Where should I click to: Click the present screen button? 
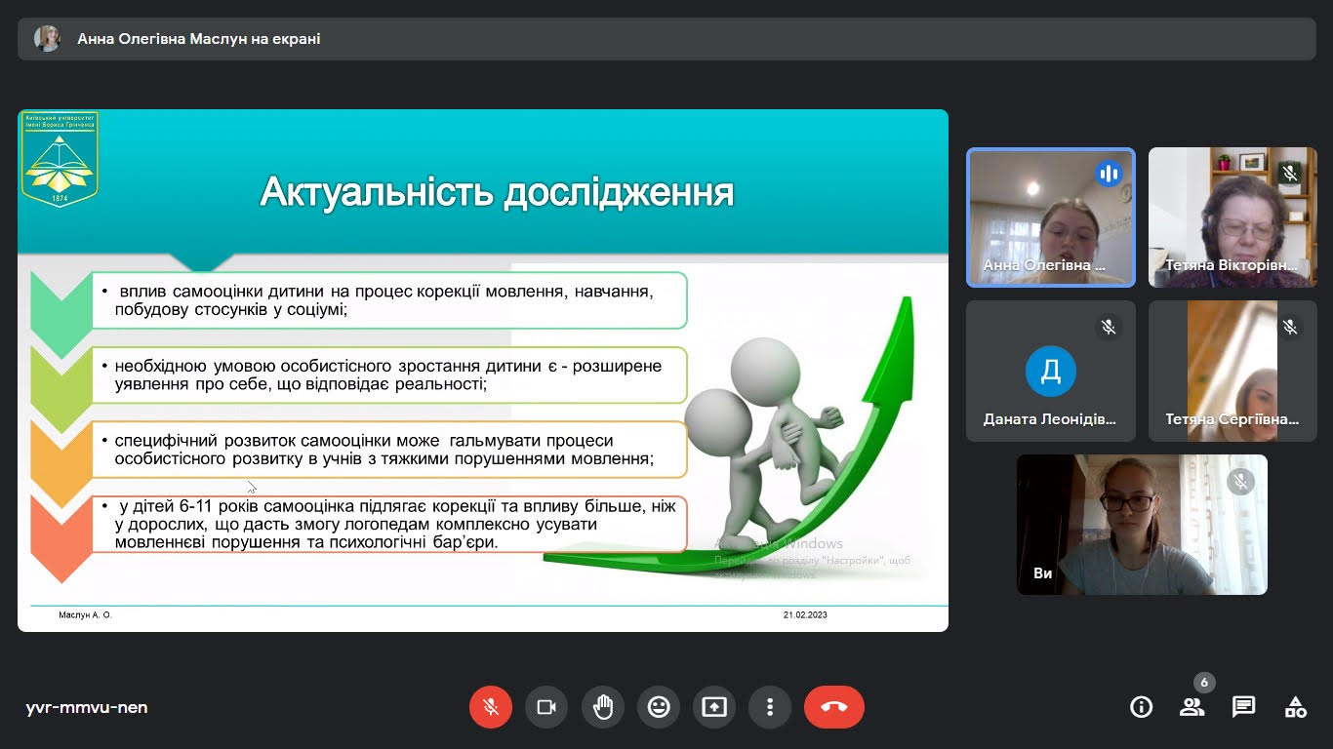(714, 707)
